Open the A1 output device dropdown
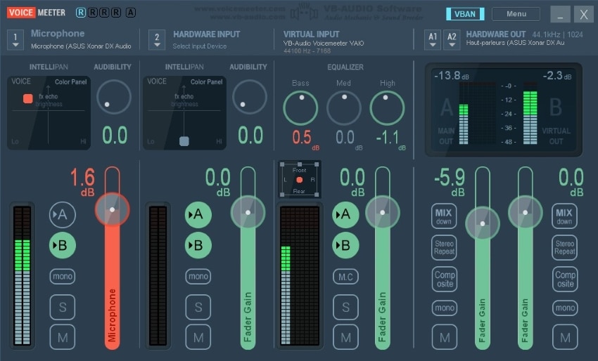 (433, 39)
